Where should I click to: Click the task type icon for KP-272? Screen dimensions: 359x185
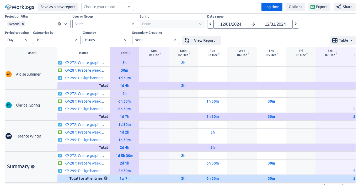pos(60,63)
